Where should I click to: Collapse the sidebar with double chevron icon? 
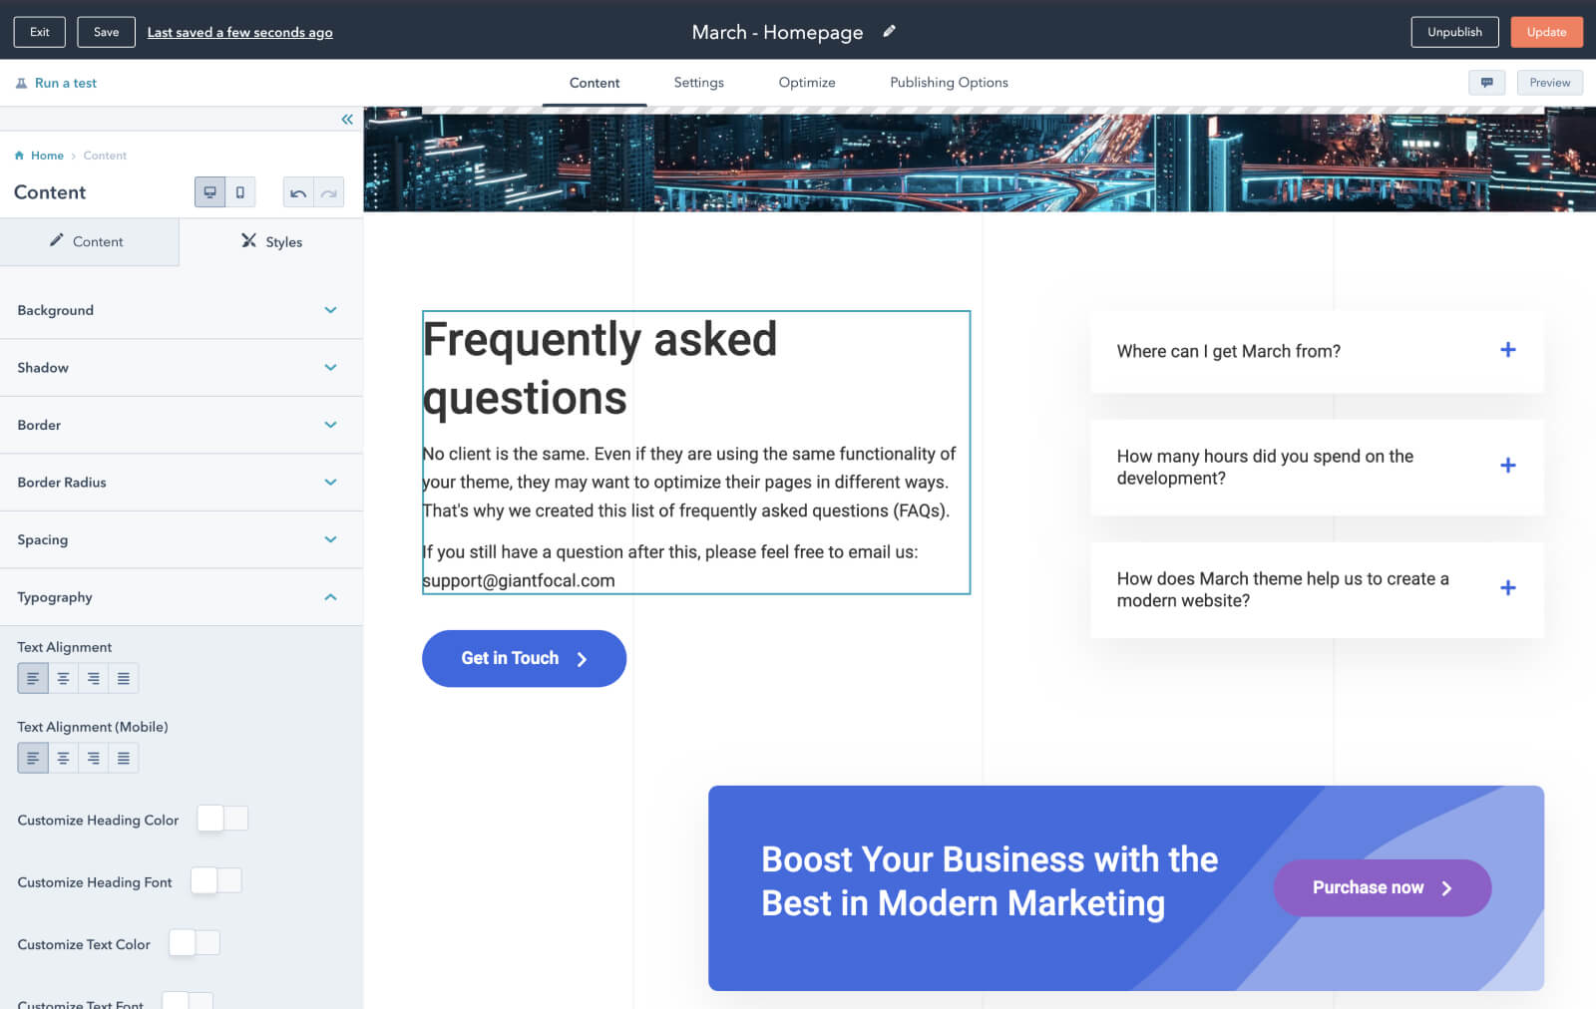pyautogui.click(x=346, y=120)
